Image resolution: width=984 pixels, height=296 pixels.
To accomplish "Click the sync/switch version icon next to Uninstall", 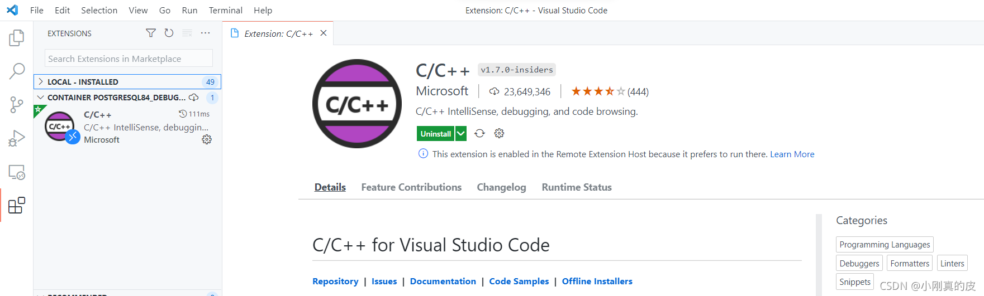I will click(x=479, y=133).
